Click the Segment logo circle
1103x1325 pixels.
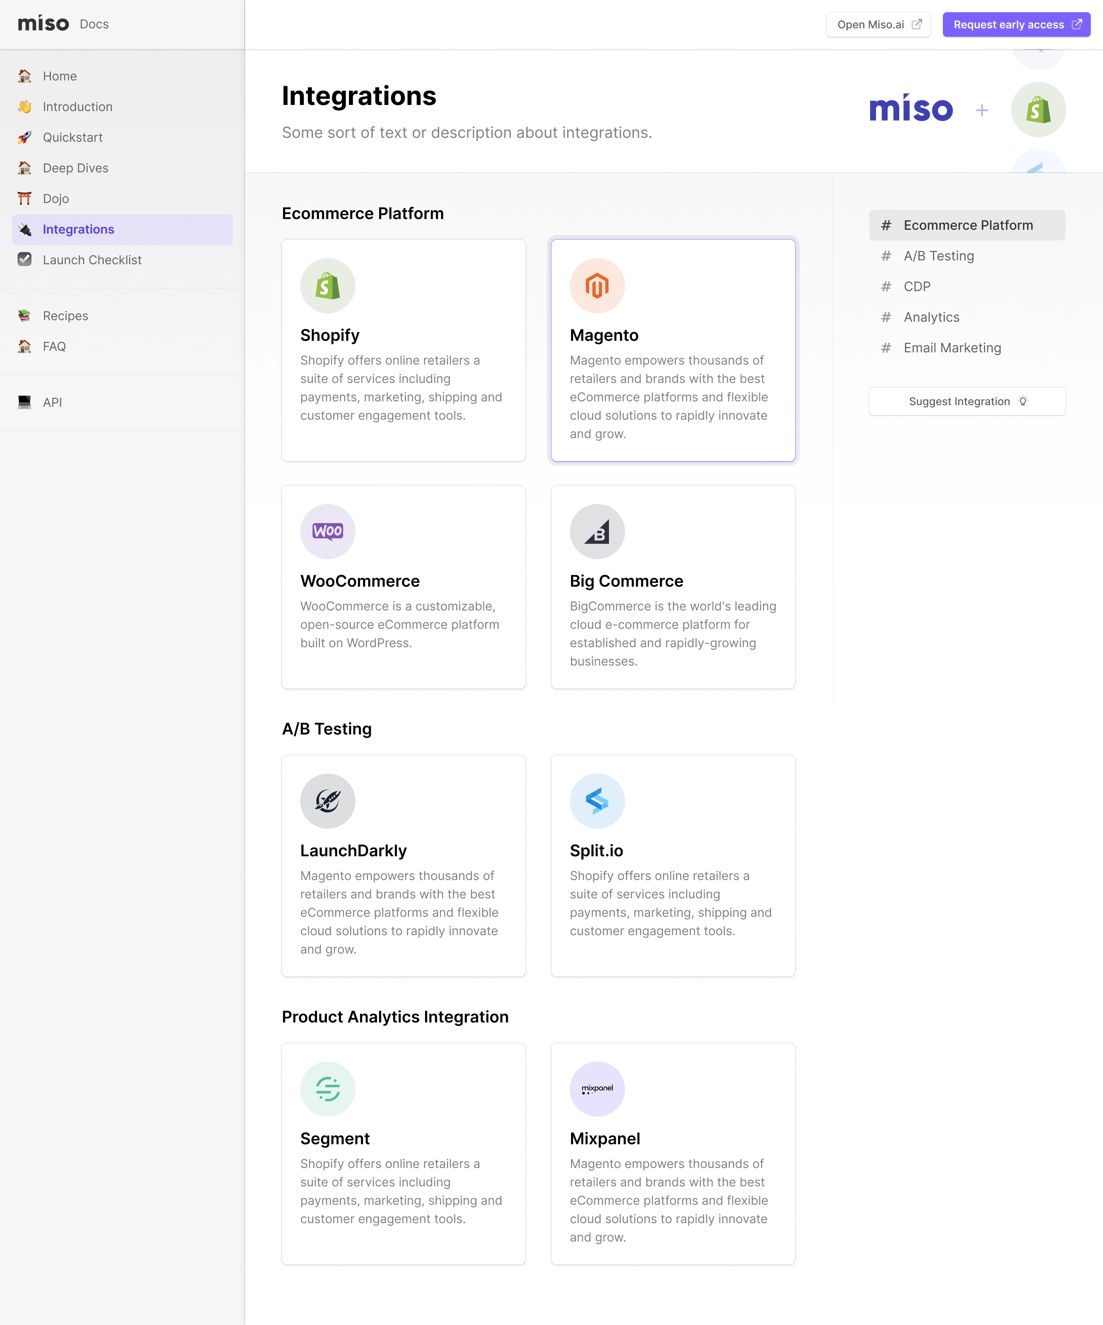click(327, 1088)
